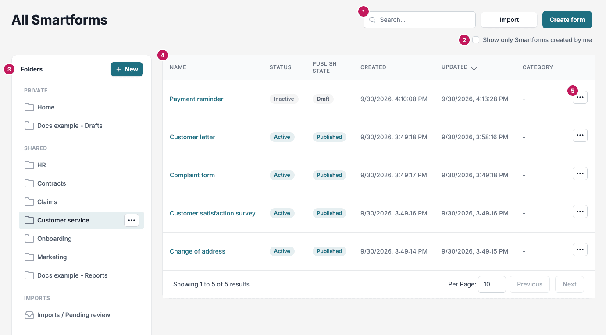Click the Showing 1 to 5 of 5 results text
The height and width of the screenshot is (335, 606).
tap(211, 284)
